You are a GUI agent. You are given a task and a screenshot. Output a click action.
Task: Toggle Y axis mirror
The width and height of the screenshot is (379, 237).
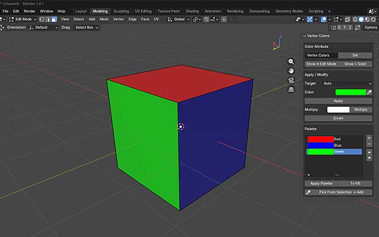coord(345,28)
